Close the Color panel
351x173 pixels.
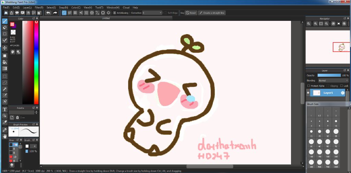click(37, 18)
